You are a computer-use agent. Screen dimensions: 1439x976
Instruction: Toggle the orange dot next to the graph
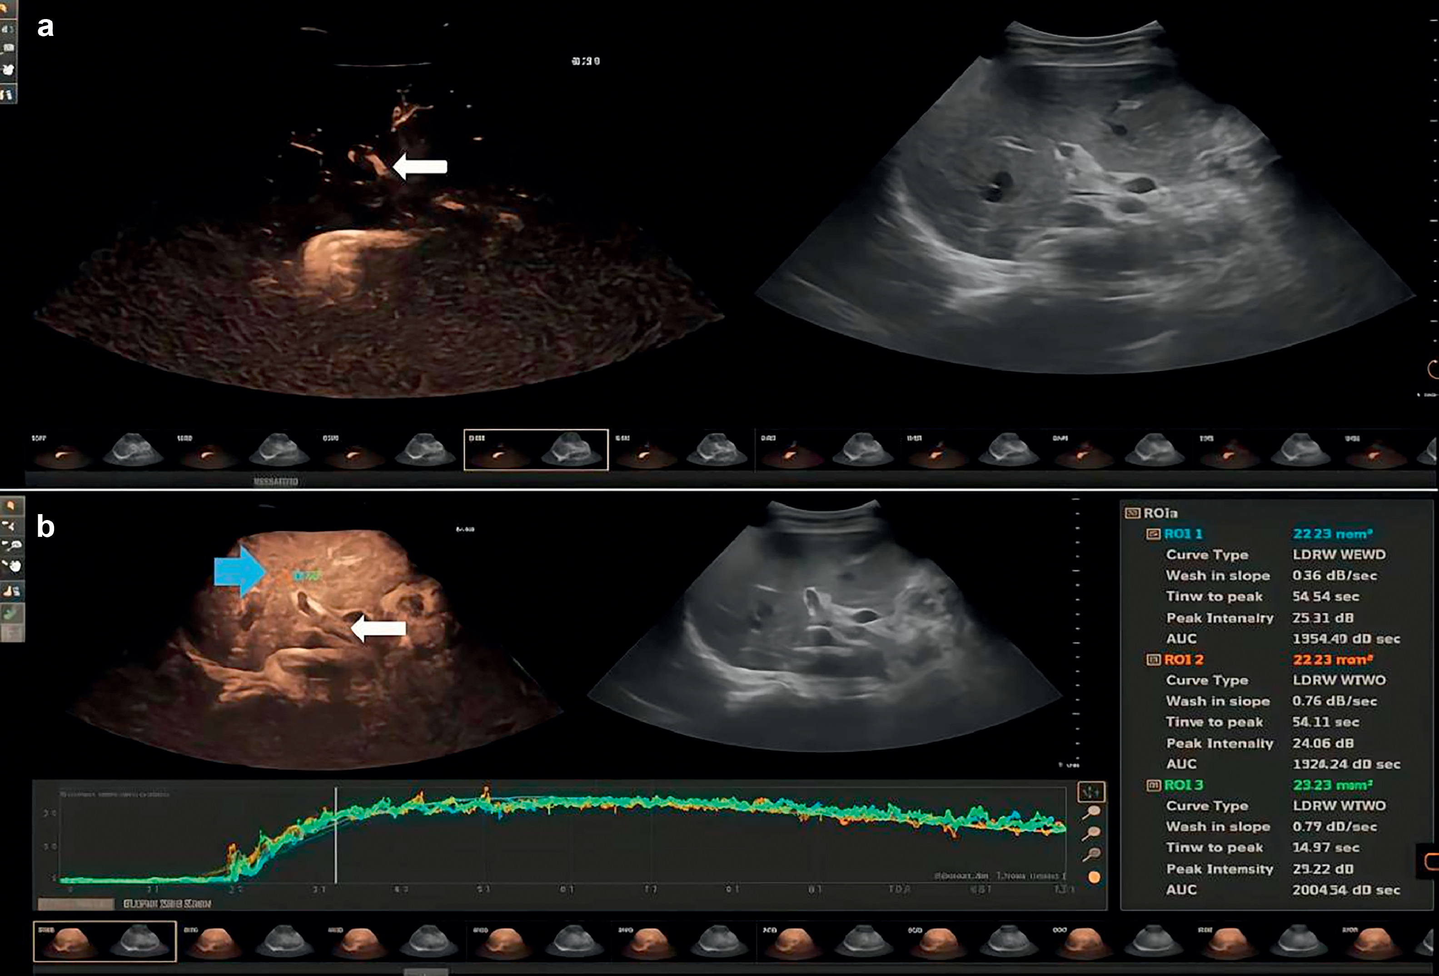[x=1094, y=877]
